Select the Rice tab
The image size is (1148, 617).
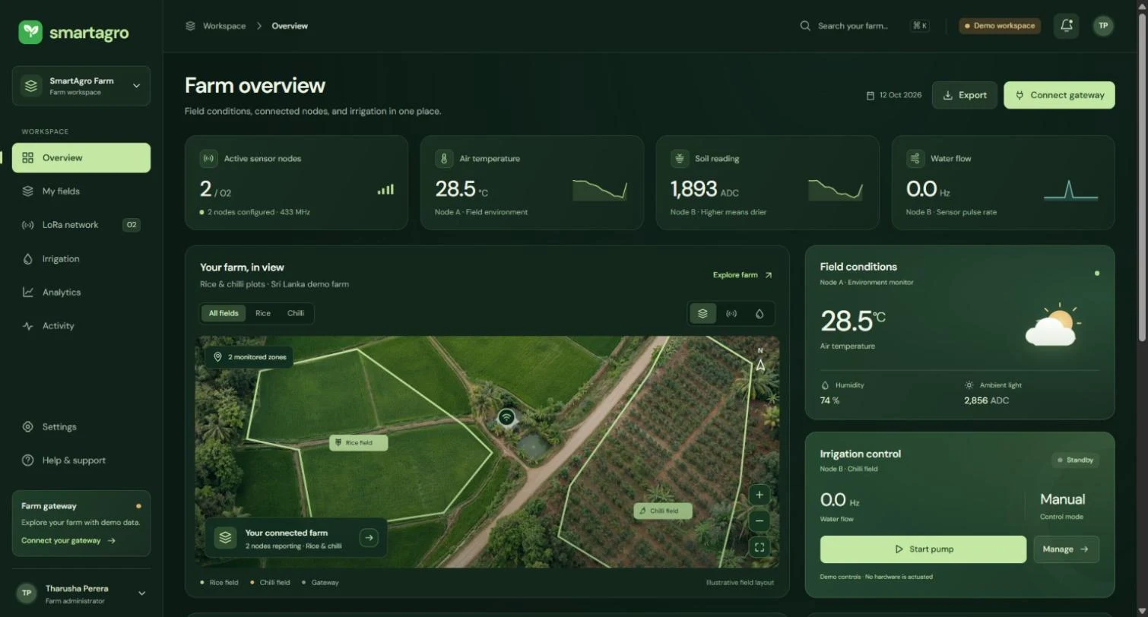263,313
